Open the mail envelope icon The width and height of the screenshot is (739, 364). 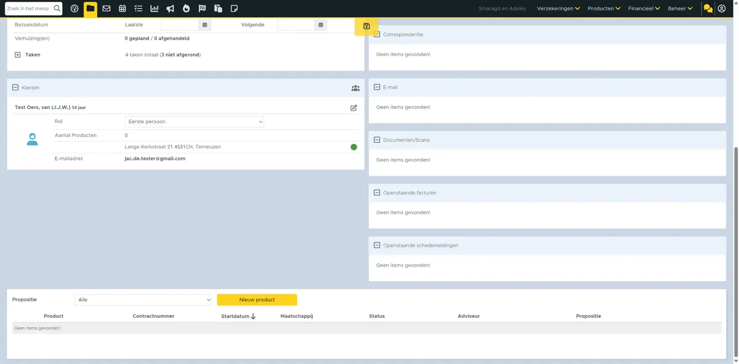[x=107, y=9]
